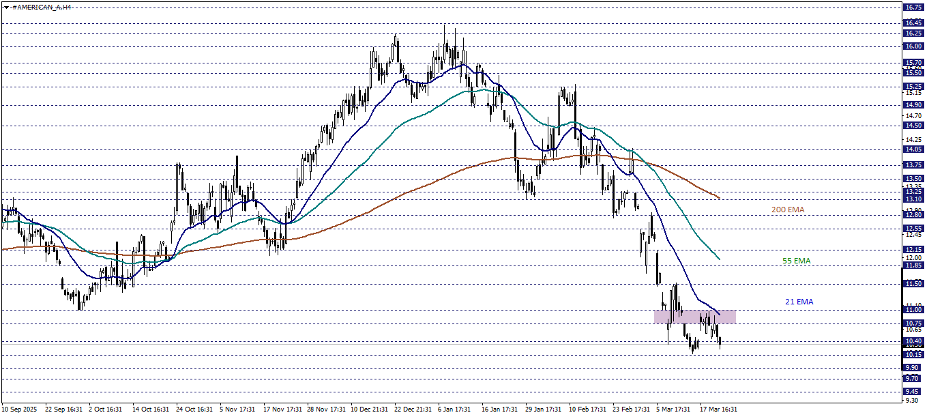Click the 10.15 price level tag
Viewport: 929px width, 417px height.
(913, 355)
